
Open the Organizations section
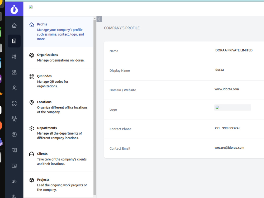click(x=58, y=58)
